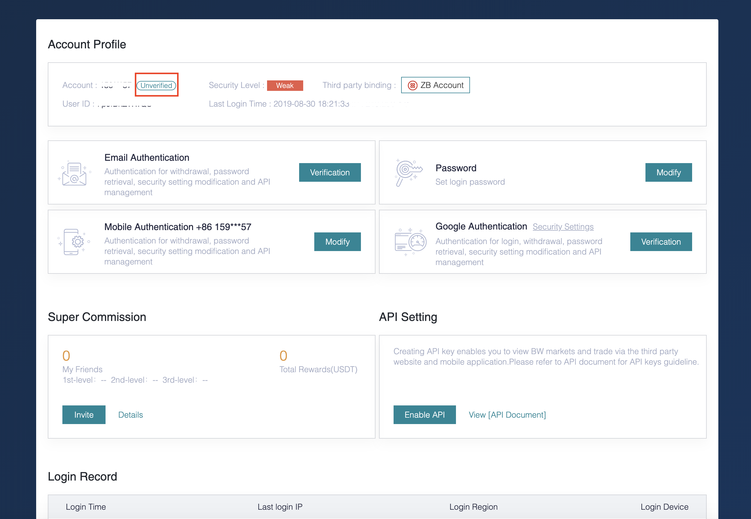Click the Last login IP column header
The height and width of the screenshot is (519, 751).
point(280,507)
